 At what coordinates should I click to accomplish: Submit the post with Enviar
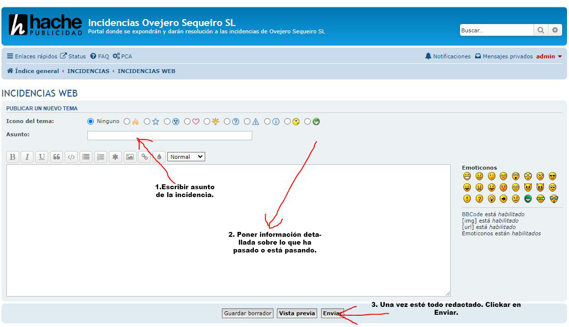click(332, 313)
